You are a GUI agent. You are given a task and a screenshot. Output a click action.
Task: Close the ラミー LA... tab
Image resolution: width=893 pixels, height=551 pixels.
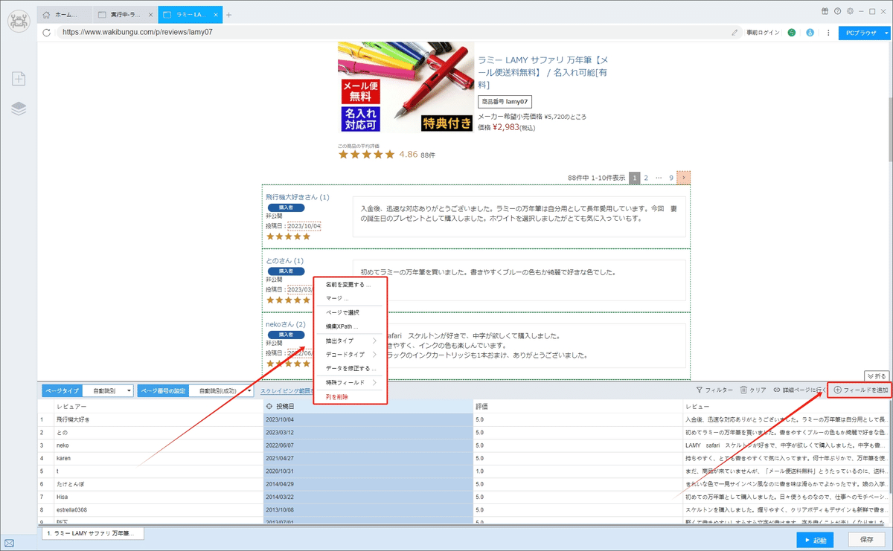216,15
